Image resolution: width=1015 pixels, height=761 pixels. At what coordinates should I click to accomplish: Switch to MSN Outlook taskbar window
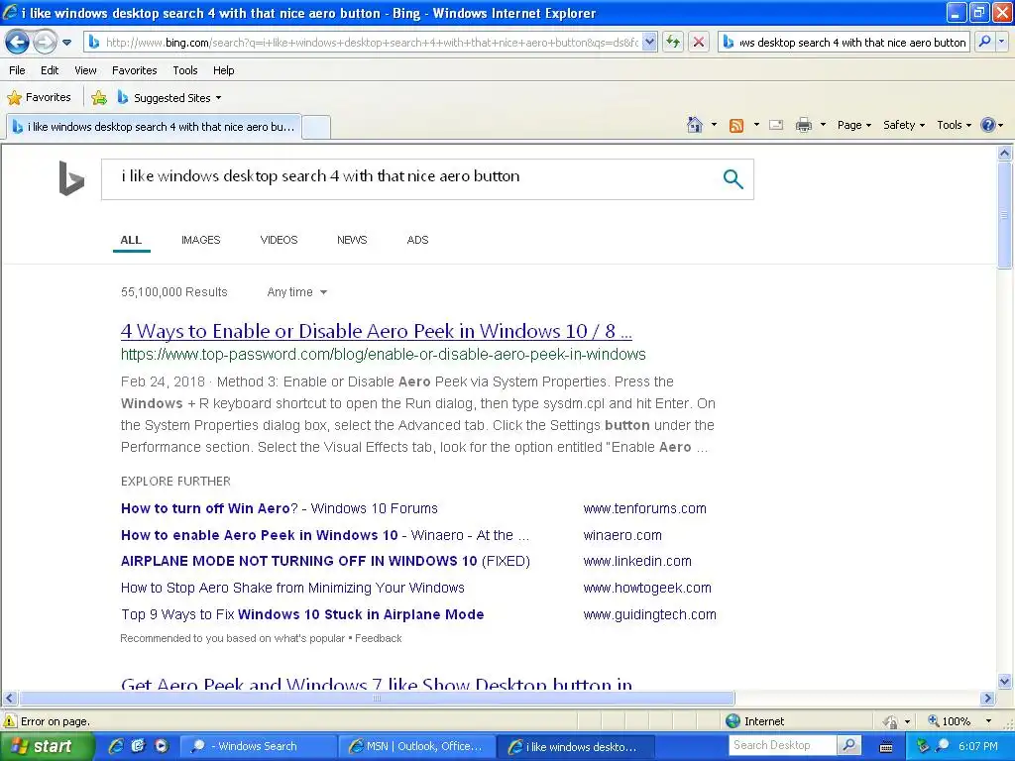pos(417,746)
